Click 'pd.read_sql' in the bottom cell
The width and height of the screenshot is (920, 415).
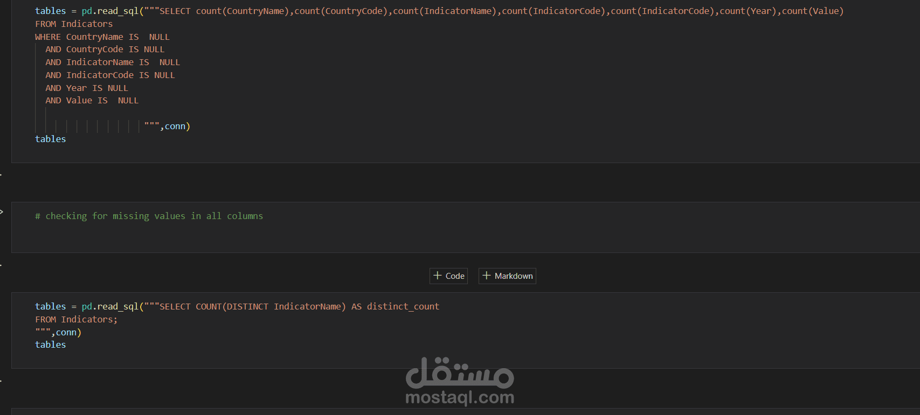tap(110, 306)
